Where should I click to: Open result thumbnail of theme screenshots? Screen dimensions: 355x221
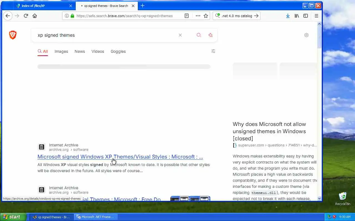click(190, 198)
